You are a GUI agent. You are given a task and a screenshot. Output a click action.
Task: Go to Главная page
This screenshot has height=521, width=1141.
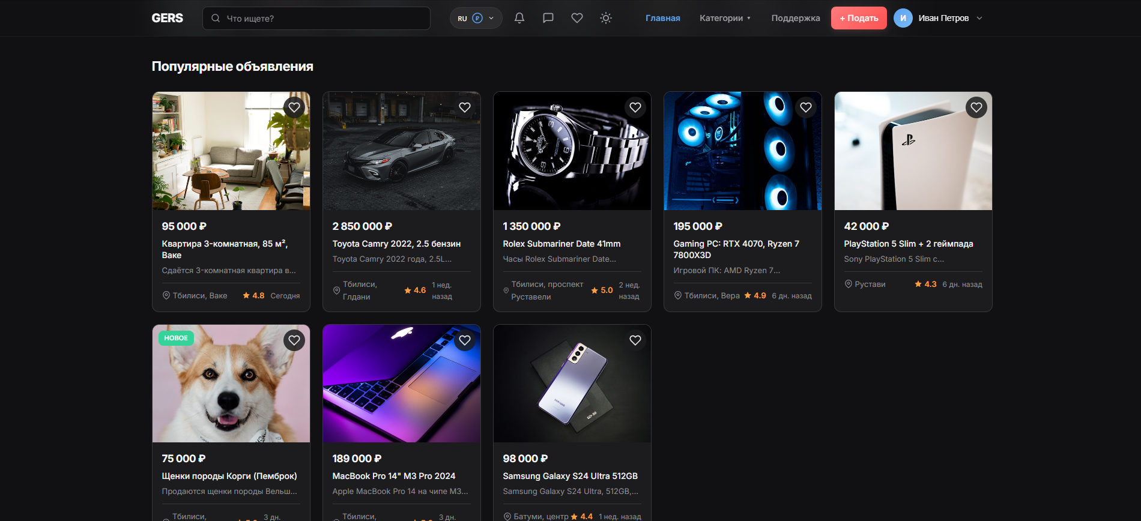point(662,18)
